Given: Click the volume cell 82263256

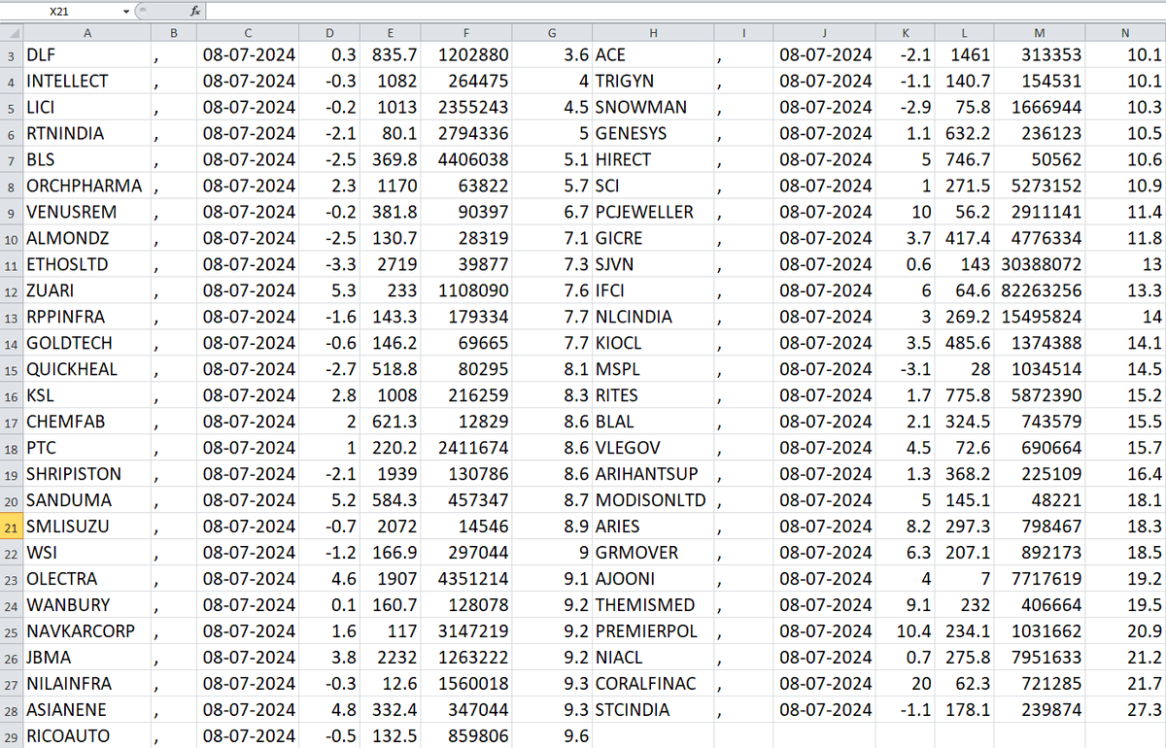Looking at the screenshot, I should (1038, 291).
